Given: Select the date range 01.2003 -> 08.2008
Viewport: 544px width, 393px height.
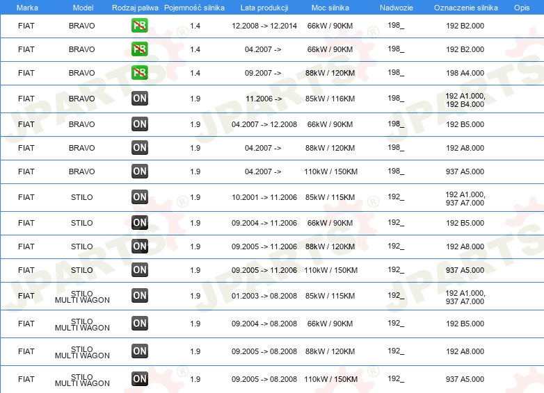Looking at the screenshot, I should pyautogui.click(x=264, y=296).
